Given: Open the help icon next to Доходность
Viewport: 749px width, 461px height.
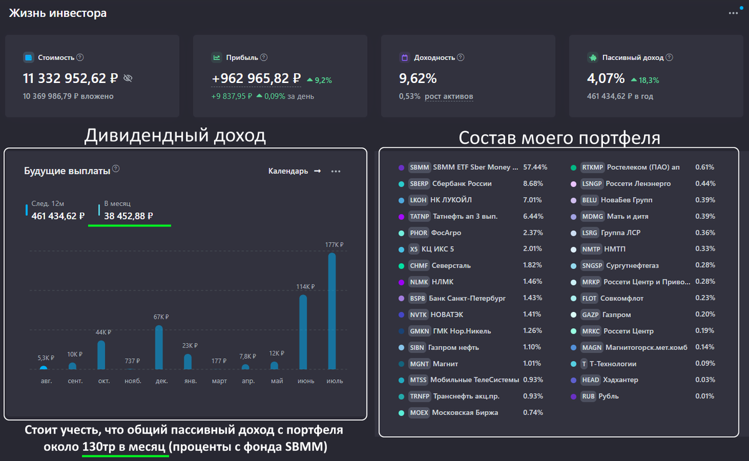Looking at the screenshot, I should 461,57.
